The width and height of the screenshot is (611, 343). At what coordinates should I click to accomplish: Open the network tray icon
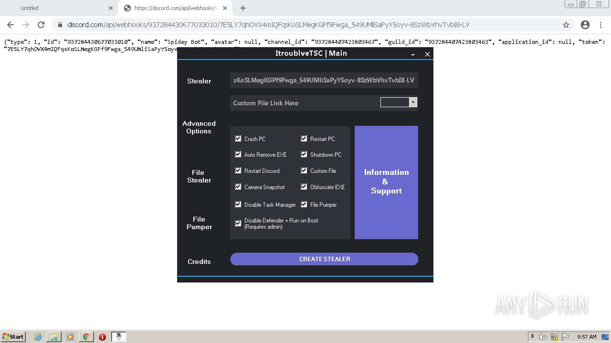554,337
